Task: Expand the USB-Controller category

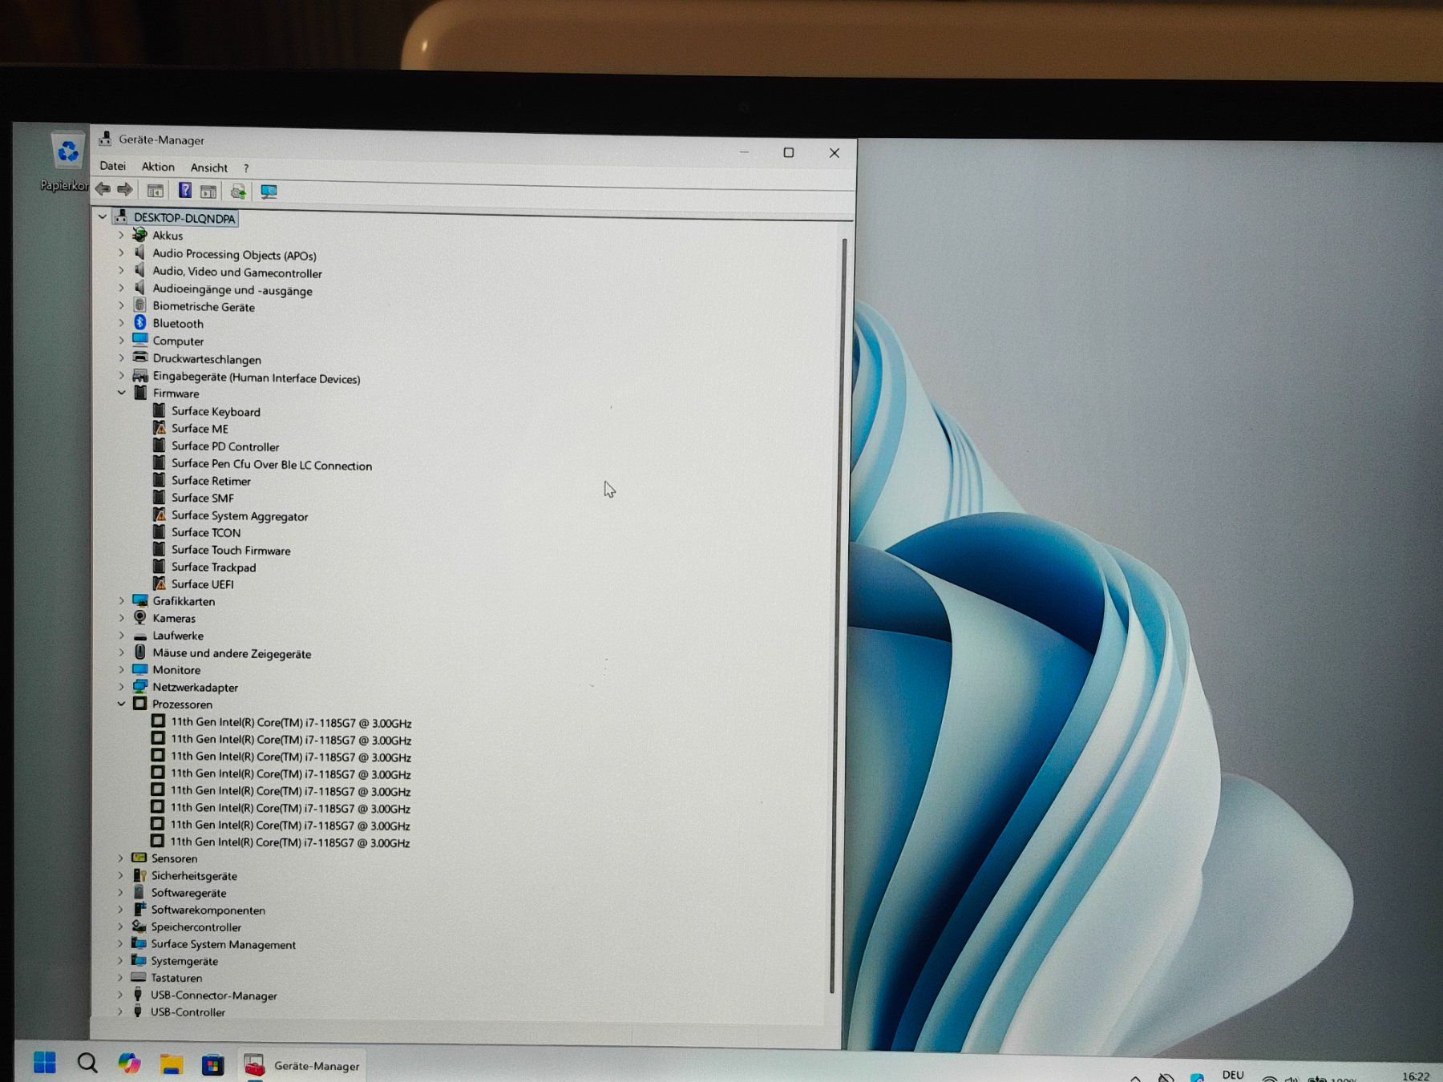Action: (121, 1011)
